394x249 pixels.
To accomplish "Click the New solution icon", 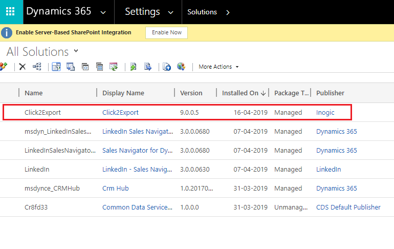I will tap(3, 67).
